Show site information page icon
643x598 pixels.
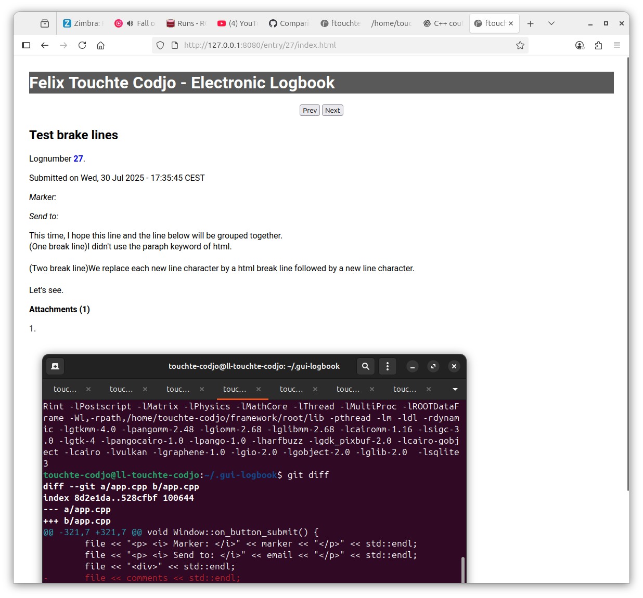coord(175,45)
